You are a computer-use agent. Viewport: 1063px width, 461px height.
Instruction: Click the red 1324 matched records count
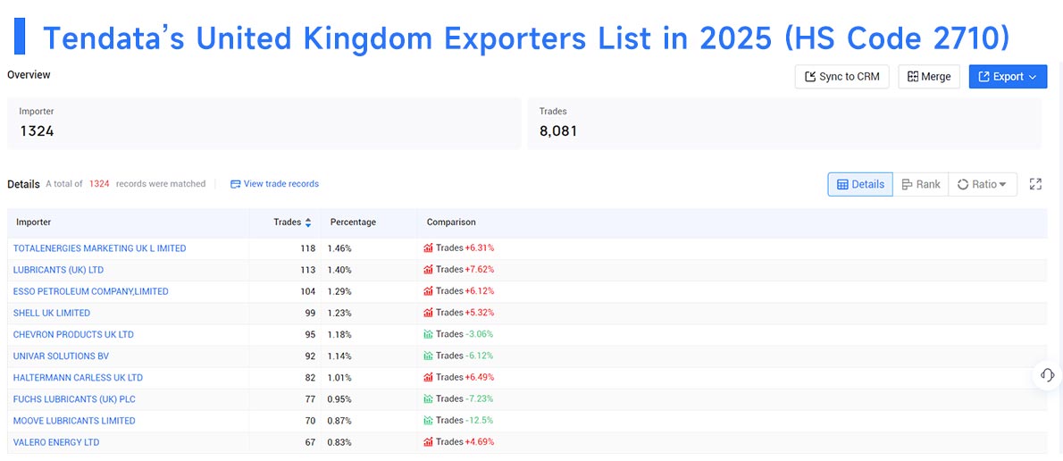[100, 184]
